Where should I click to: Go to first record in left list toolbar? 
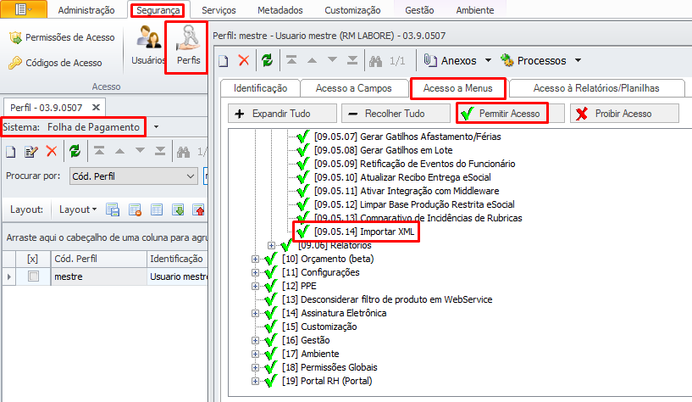[x=99, y=151]
